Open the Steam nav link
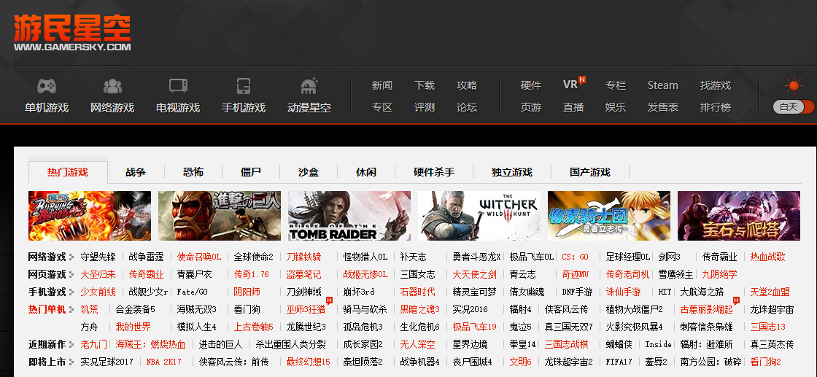 point(663,85)
